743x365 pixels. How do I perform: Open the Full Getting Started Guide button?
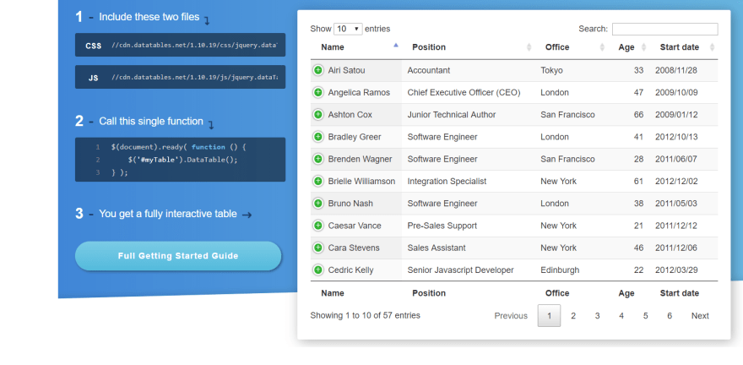coord(178,256)
